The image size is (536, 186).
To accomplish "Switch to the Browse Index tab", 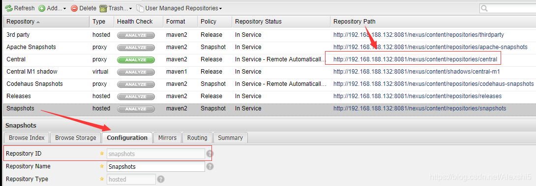I will tap(27, 138).
